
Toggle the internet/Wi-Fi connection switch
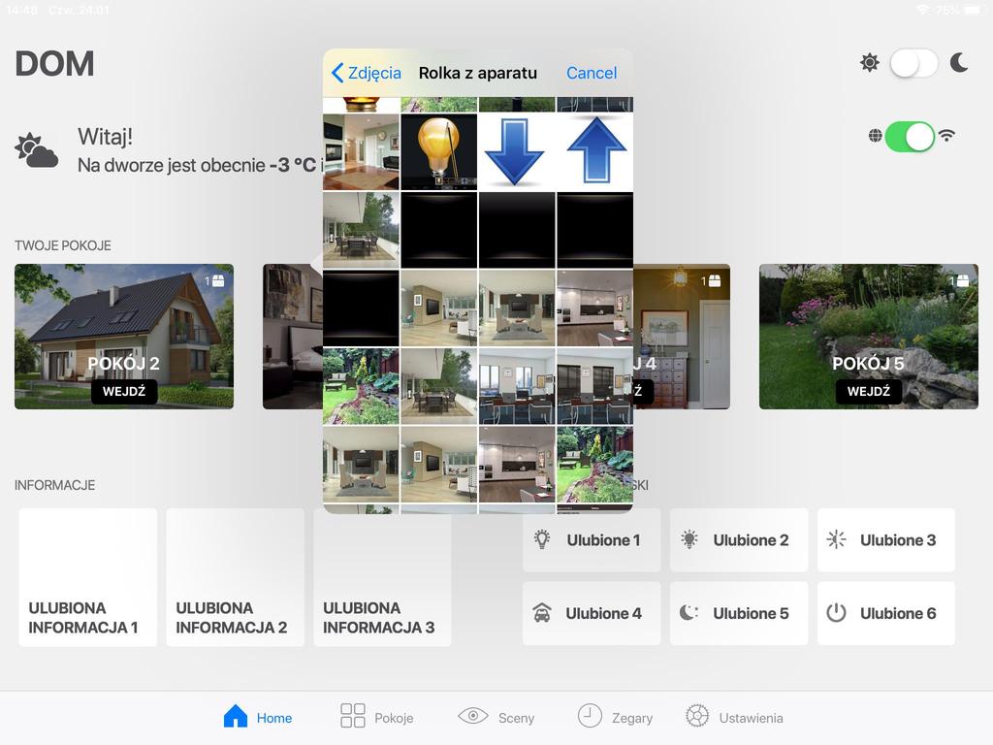(x=910, y=136)
